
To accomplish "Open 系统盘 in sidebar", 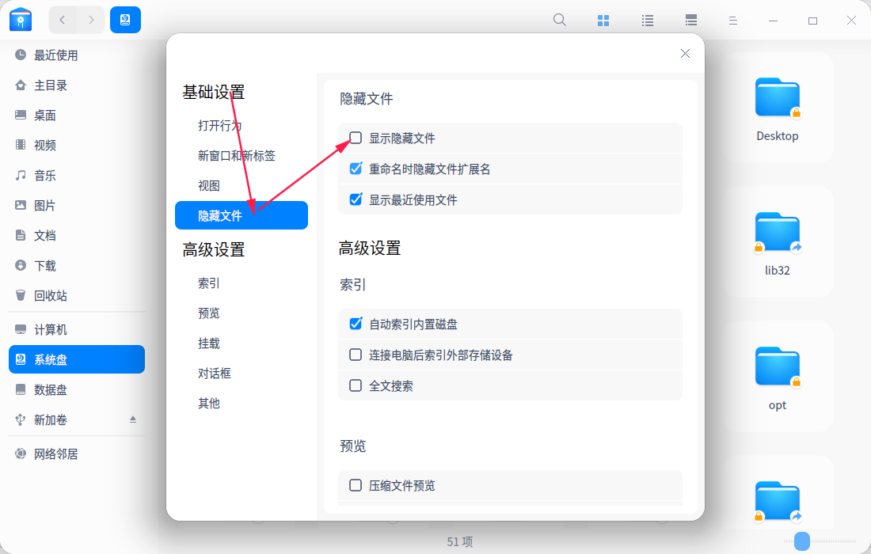I will click(77, 359).
